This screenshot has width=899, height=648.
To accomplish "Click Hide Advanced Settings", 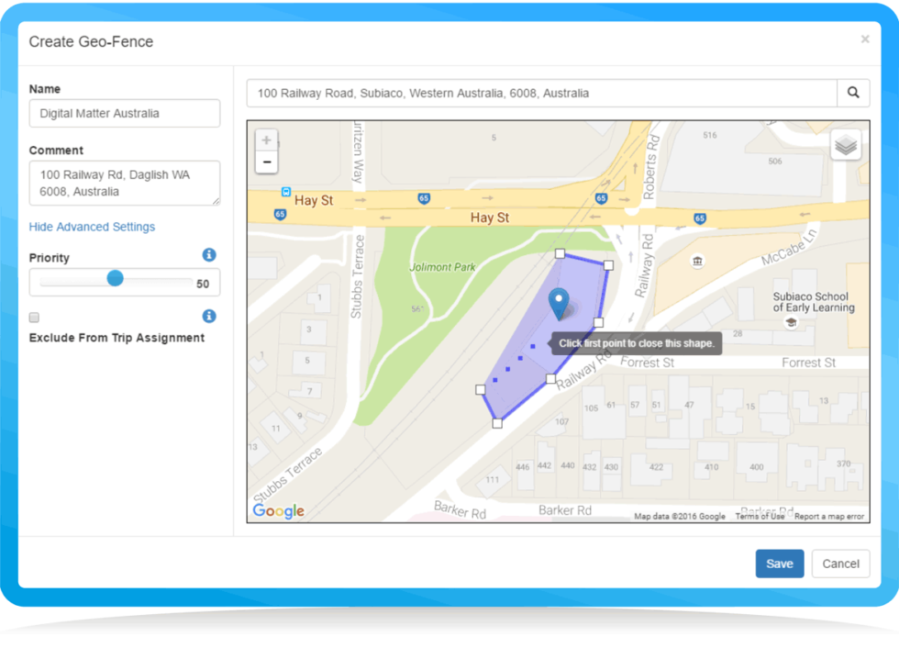I will coord(92,227).
